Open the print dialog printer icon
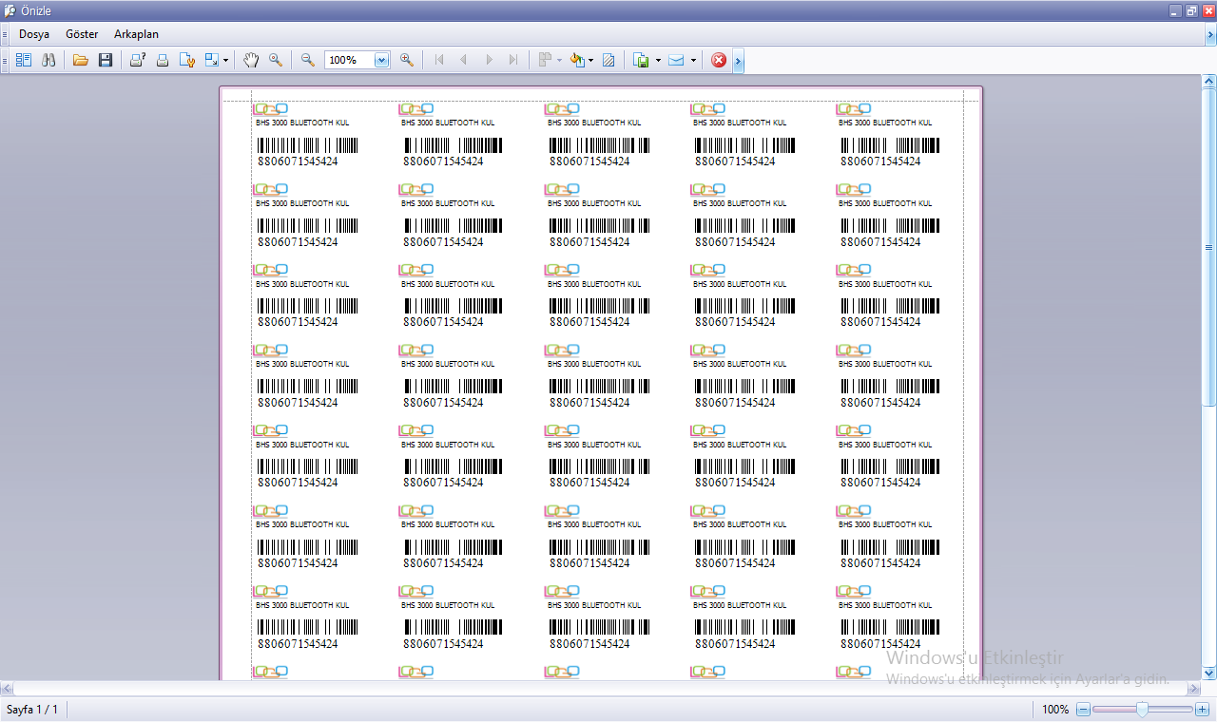The height and width of the screenshot is (722, 1217). [x=138, y=60]
